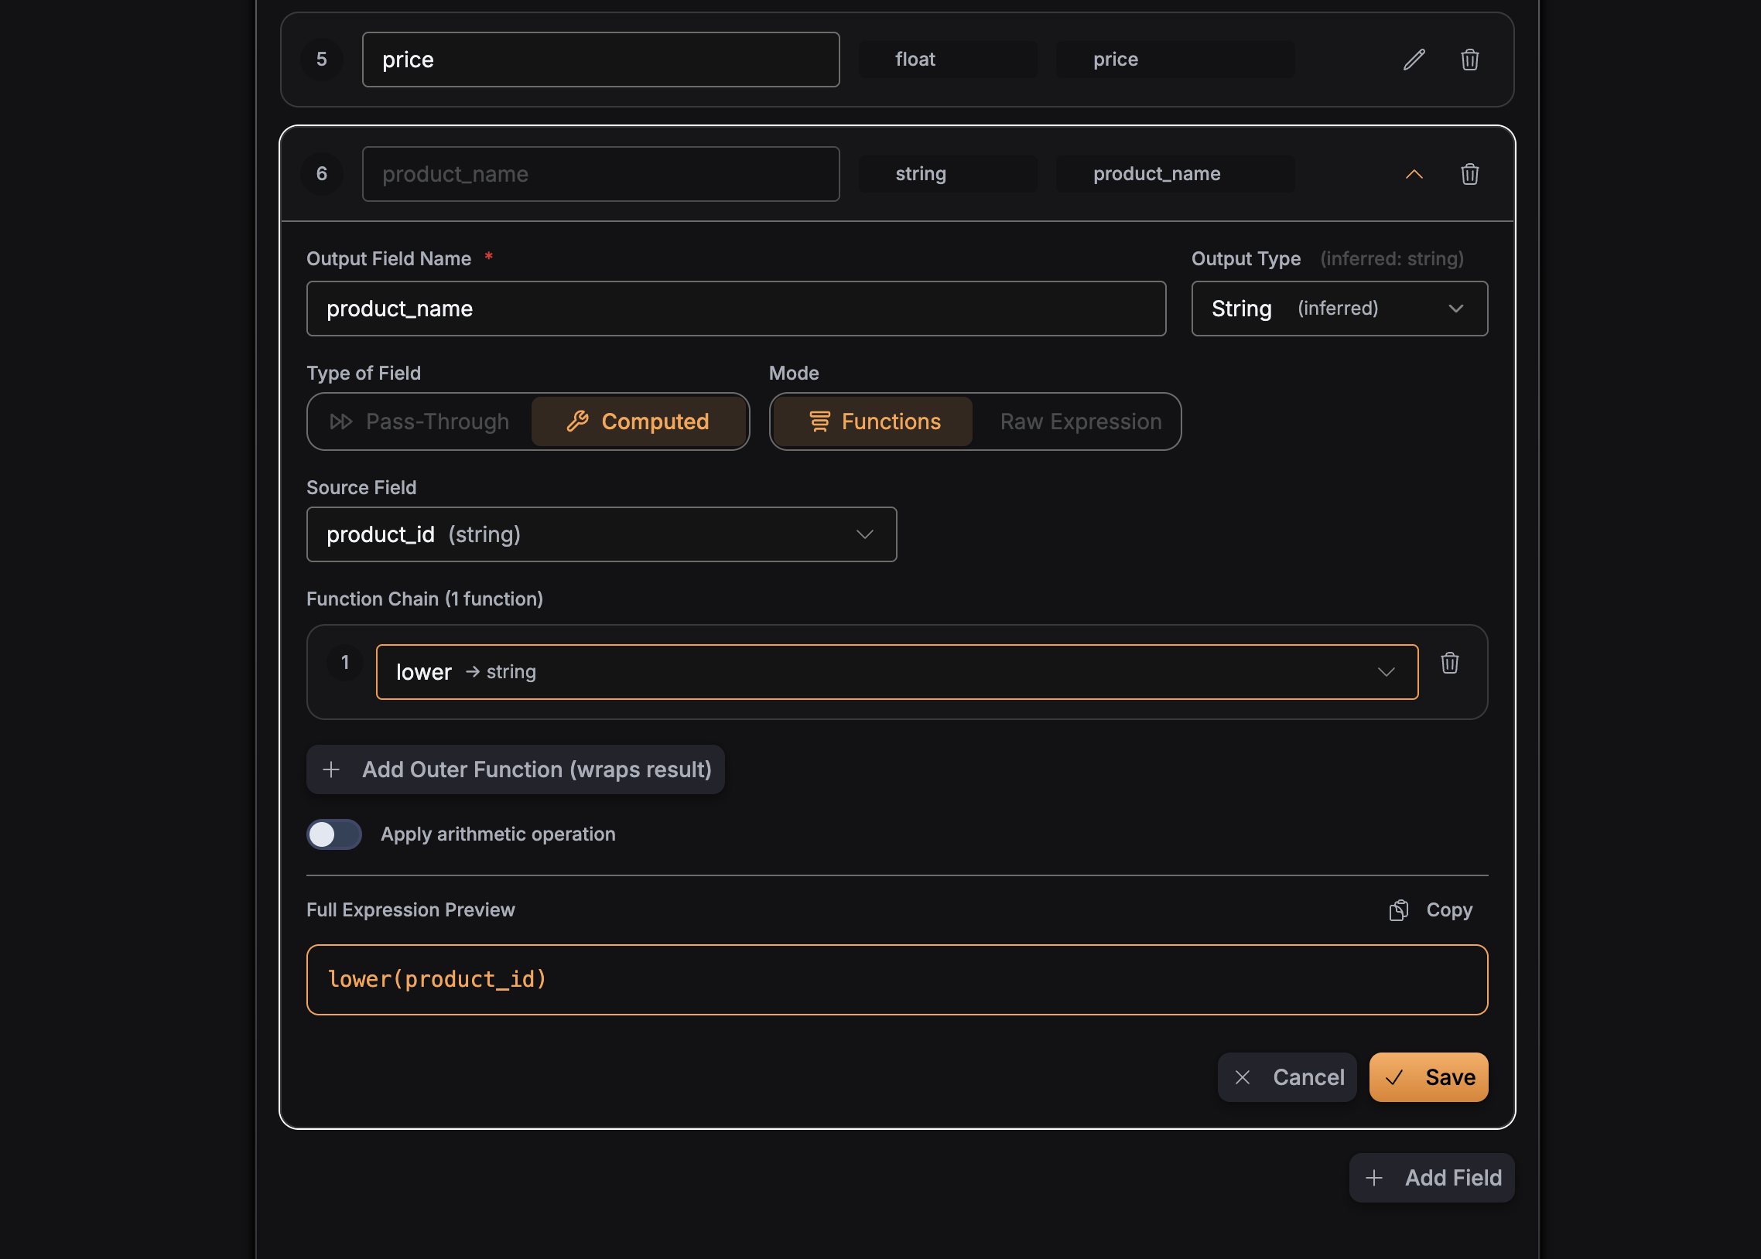This screenshot has width=1761, height=1259.
Task: Delete the price field with trash icon
Action: click(x=1469, y=60)
